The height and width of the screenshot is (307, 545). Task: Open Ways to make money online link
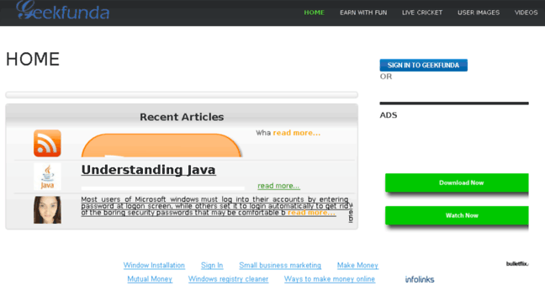[x=329, y=279]
